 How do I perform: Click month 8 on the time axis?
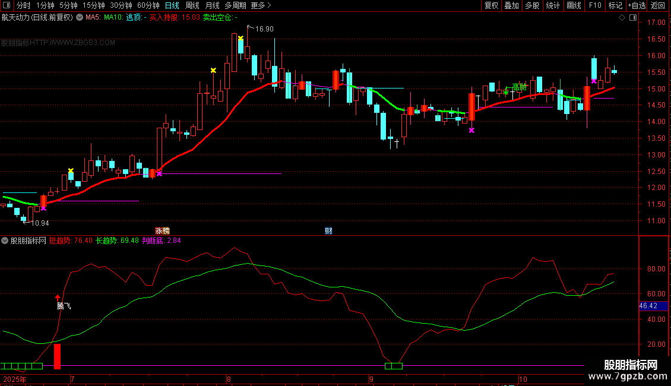tap(229, 379)
